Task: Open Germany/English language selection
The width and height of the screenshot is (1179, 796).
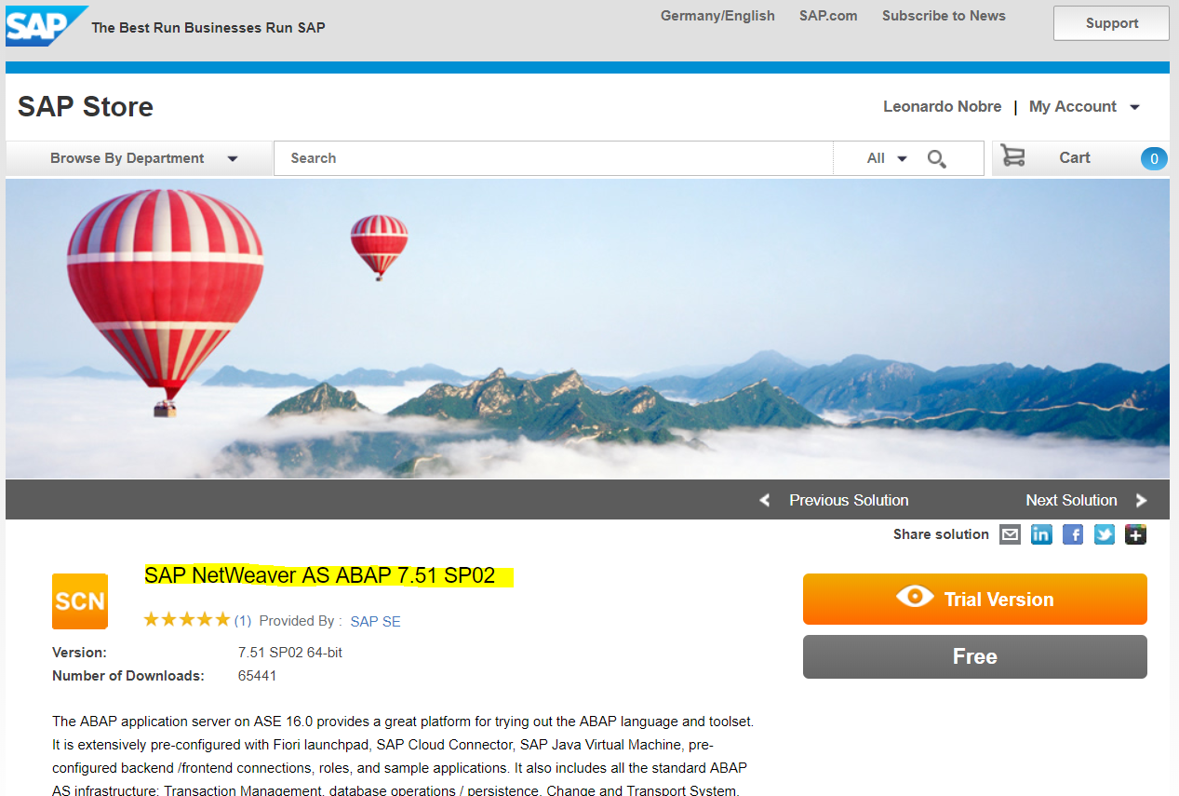Action: (x=717, y=16)
